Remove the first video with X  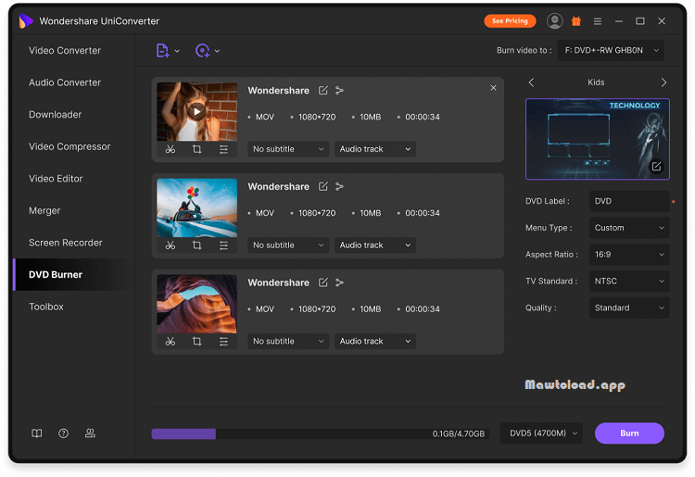(493, 88)
